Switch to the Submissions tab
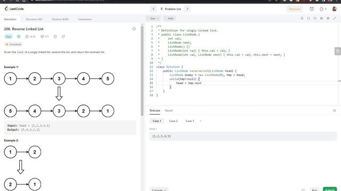Screen dimensions: 341x191 (x=85, y=19)
